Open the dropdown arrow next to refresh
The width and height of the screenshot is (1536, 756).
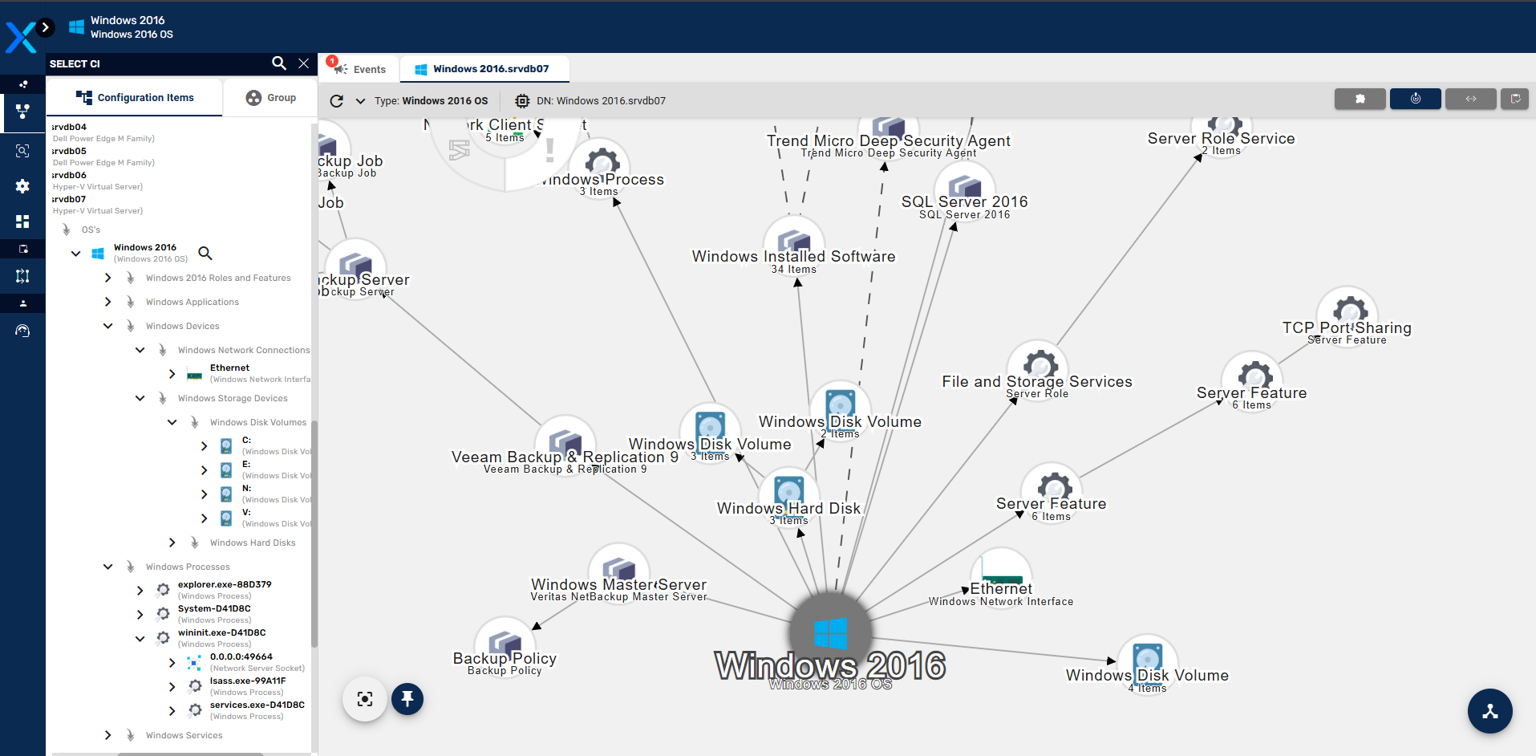pos(360,101)
